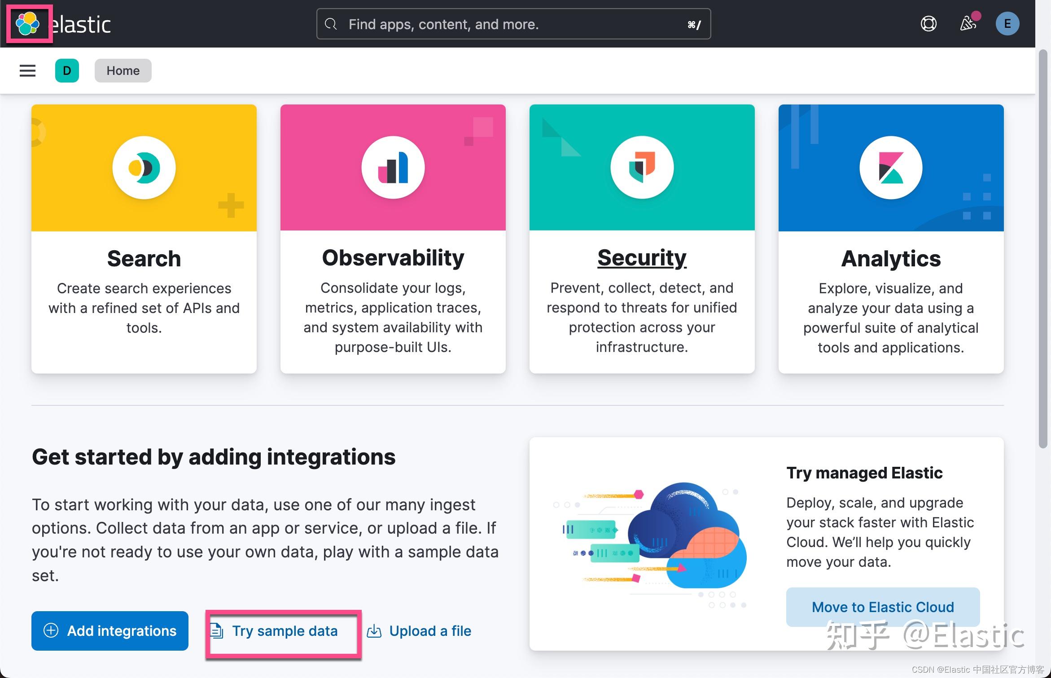Click the Observability bar-chart icon

[393, 167]
